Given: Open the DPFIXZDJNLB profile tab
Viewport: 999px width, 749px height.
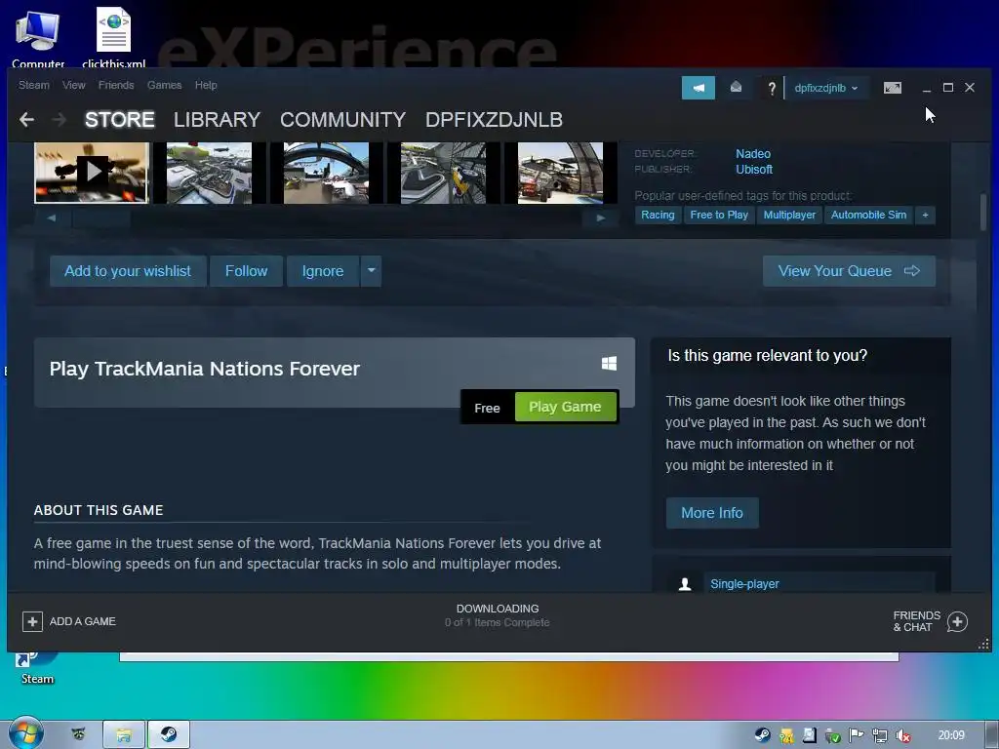Looking at the screenshot, I should click(x=494, y=120).
